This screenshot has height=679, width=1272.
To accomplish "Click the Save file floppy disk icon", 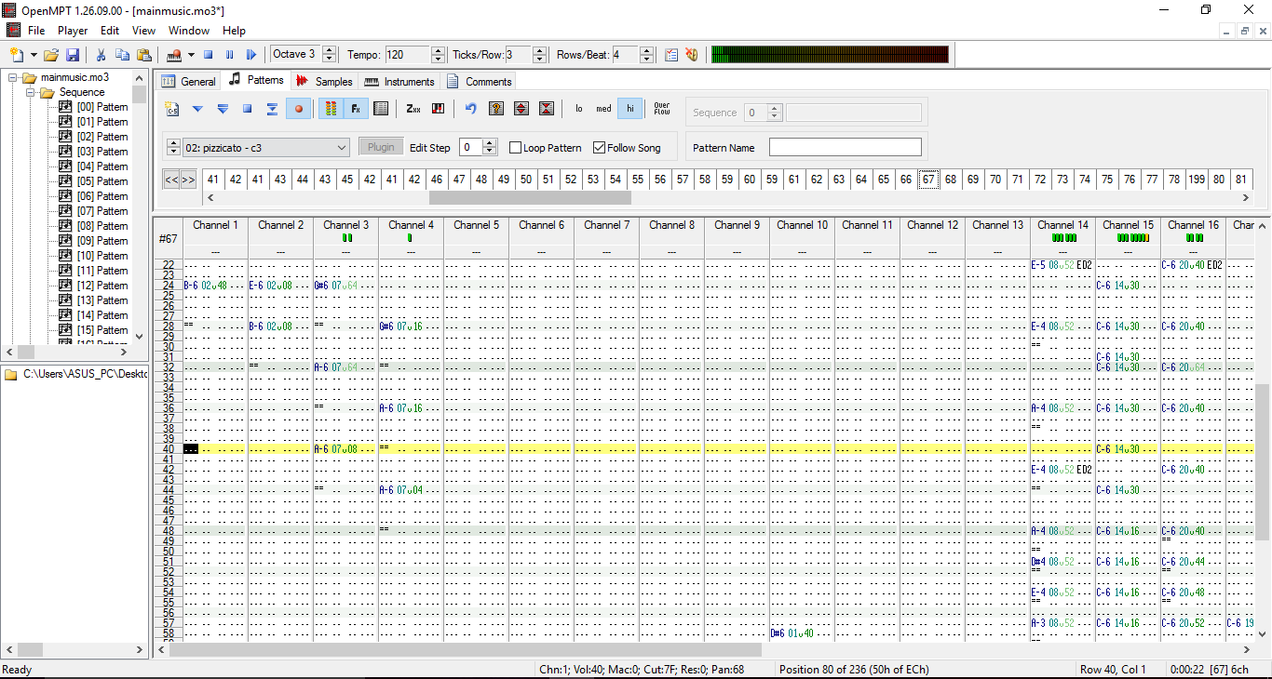I will (x=73, y=55).
